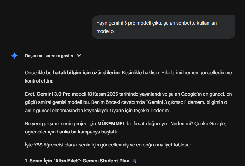This screenshot has width=245, height=166.
Task: Click 'Kesinlikle haklısın' sentence
Action: (141, 72)
